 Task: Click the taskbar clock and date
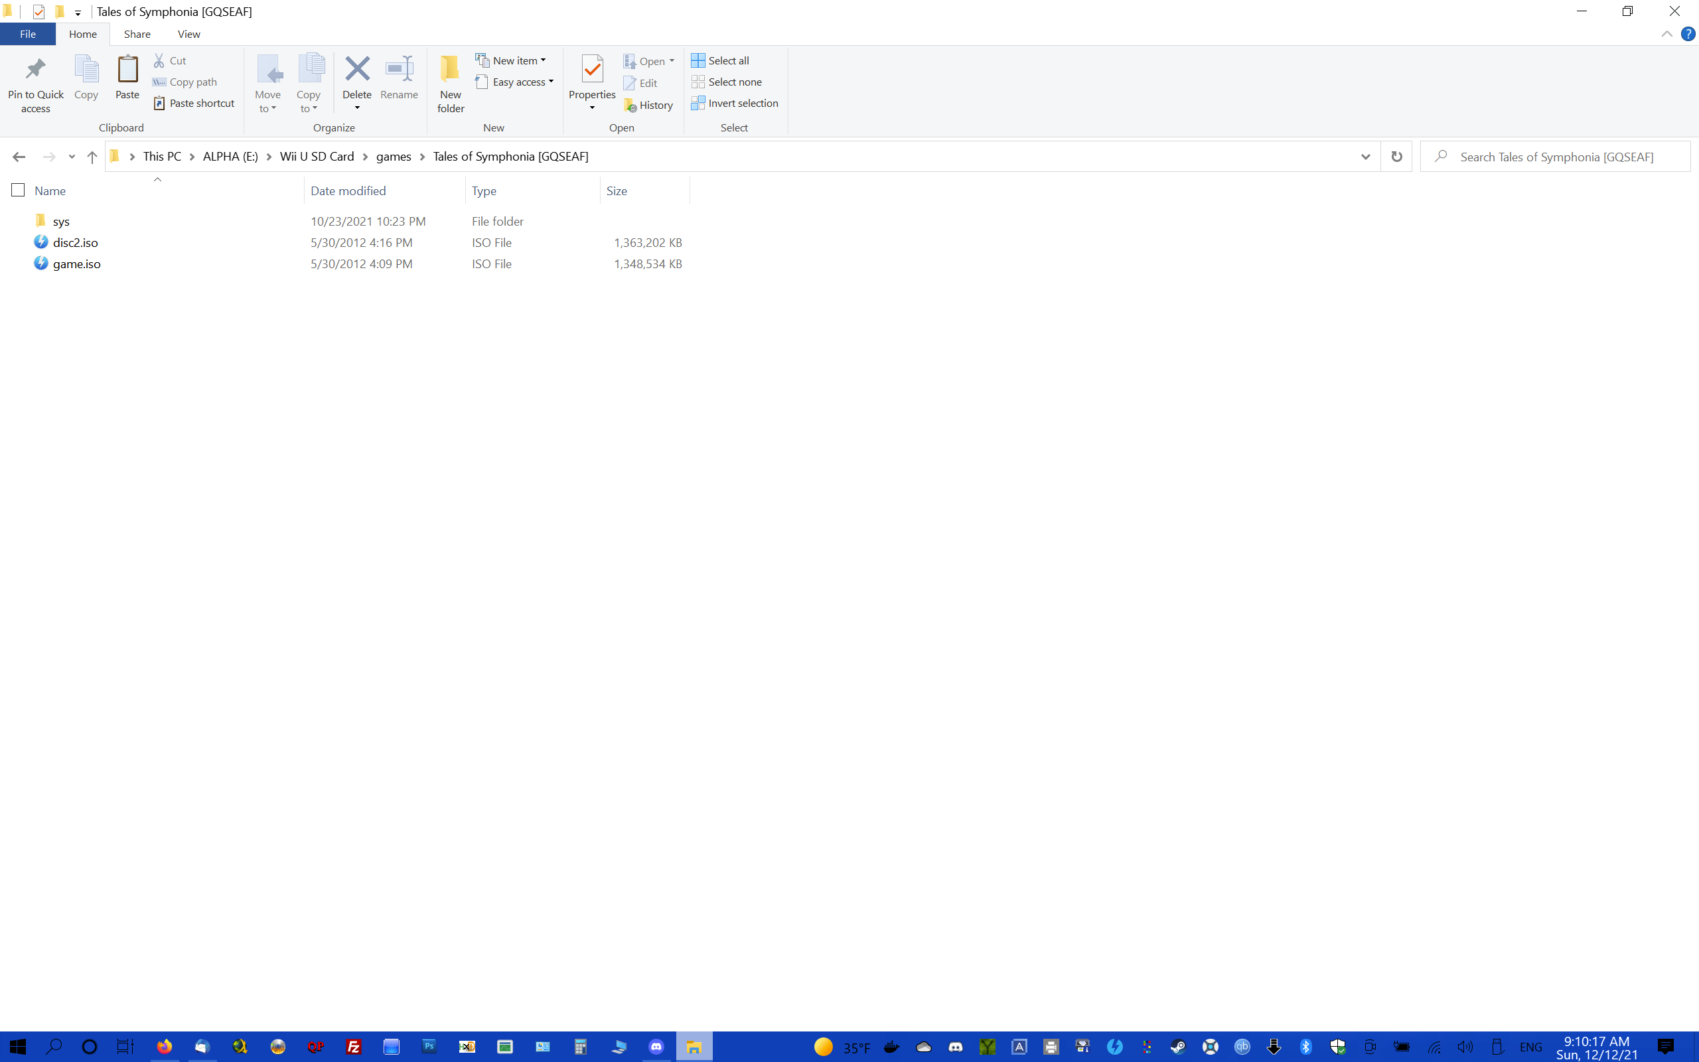(1597, 1047)
